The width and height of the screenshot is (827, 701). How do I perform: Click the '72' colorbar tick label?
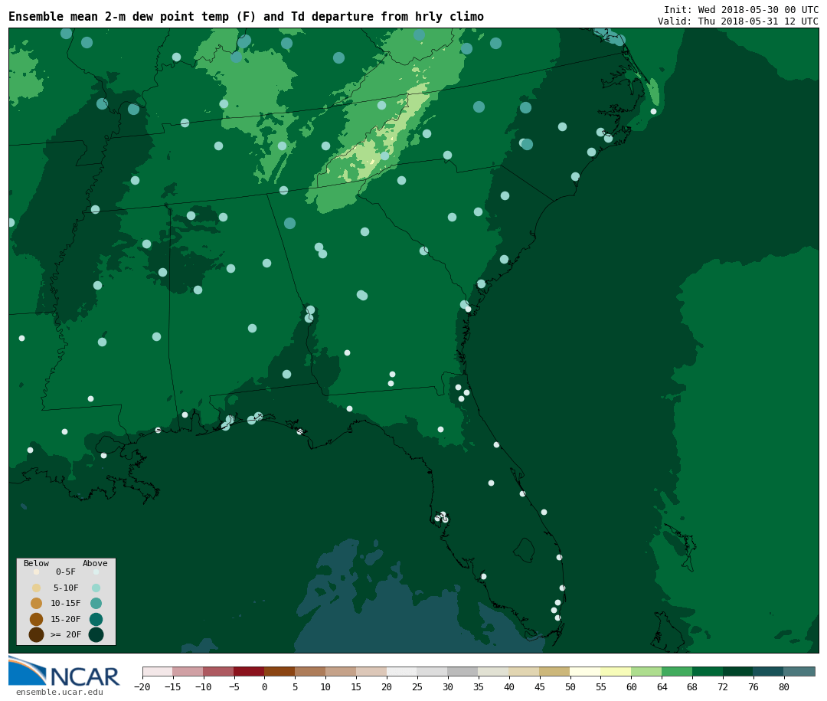723,686
